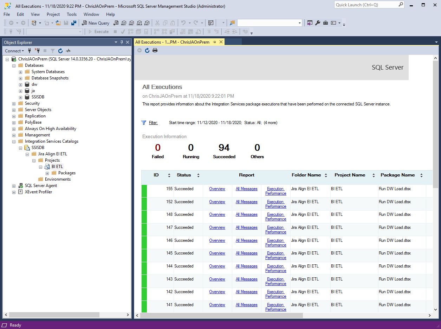Open a New Query window
The height and width of the screenshot is (329, 441).
point(96,23)
